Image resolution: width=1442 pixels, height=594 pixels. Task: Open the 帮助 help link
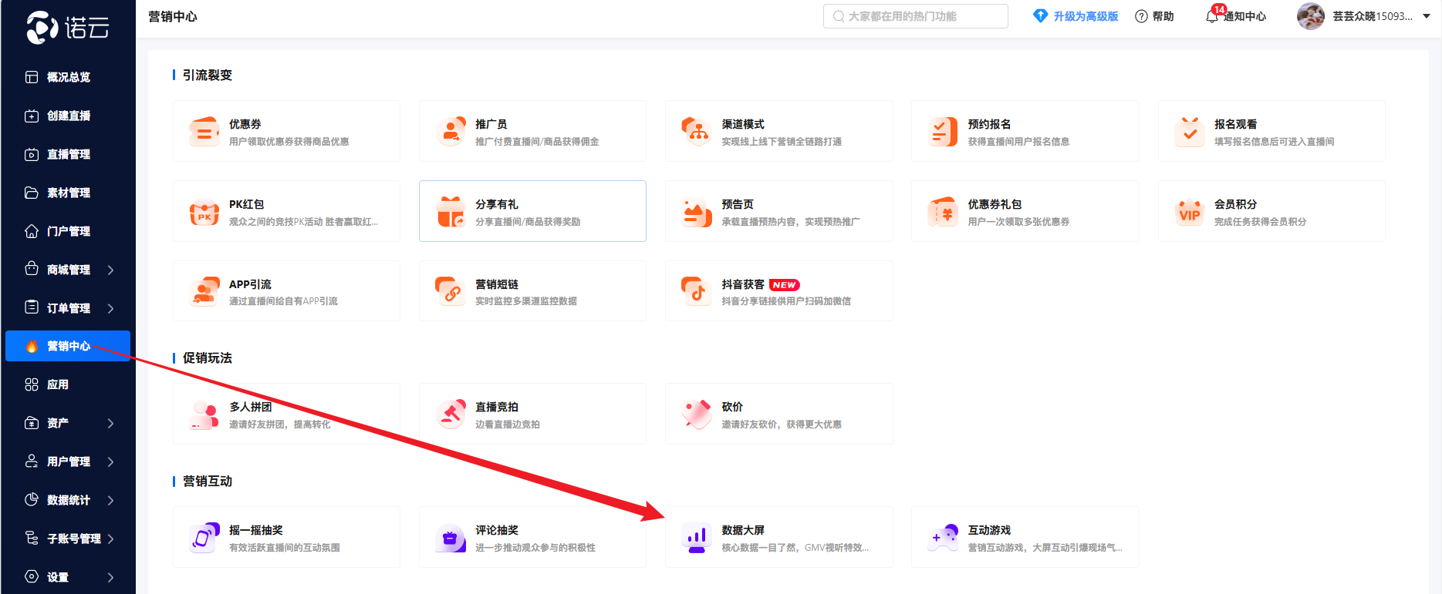(1154, 16)
